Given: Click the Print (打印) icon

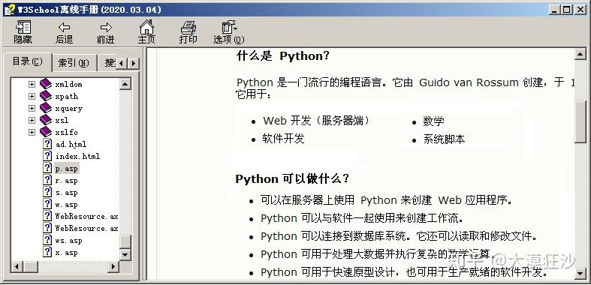Looking at the screenshot, I should (x=188, y=27).
